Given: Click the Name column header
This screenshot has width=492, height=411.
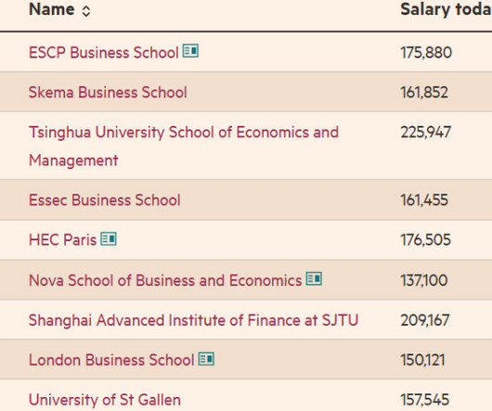Looking at the screenshot, I should click(51, 9).
